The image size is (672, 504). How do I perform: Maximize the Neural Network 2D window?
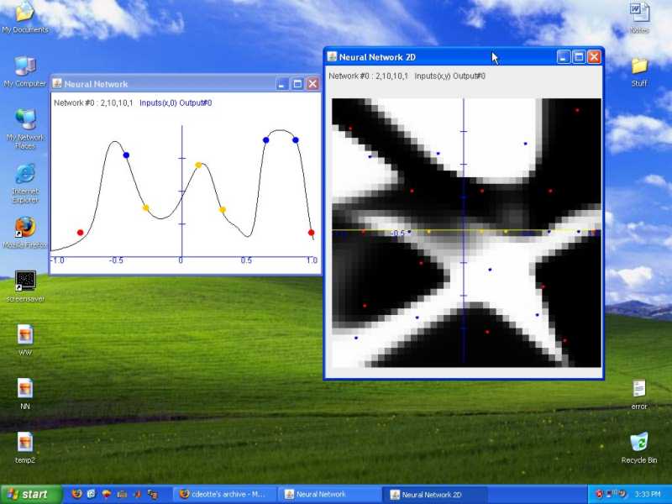tap(579, 56)
